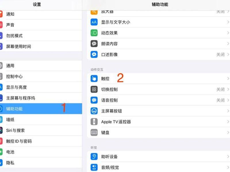Expand chevron on 朗读内容 row
The image size is (230, 172).
click(x=228, y=44)
